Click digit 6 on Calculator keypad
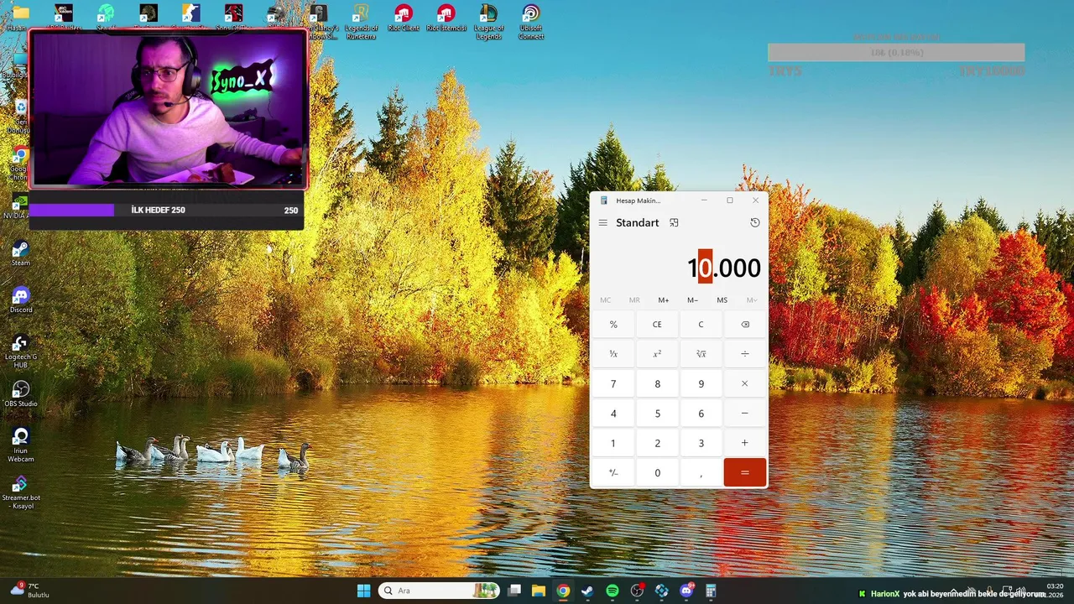Viewport: 1074px width, 604px height. pyautogui.click(x=701, y=414)
